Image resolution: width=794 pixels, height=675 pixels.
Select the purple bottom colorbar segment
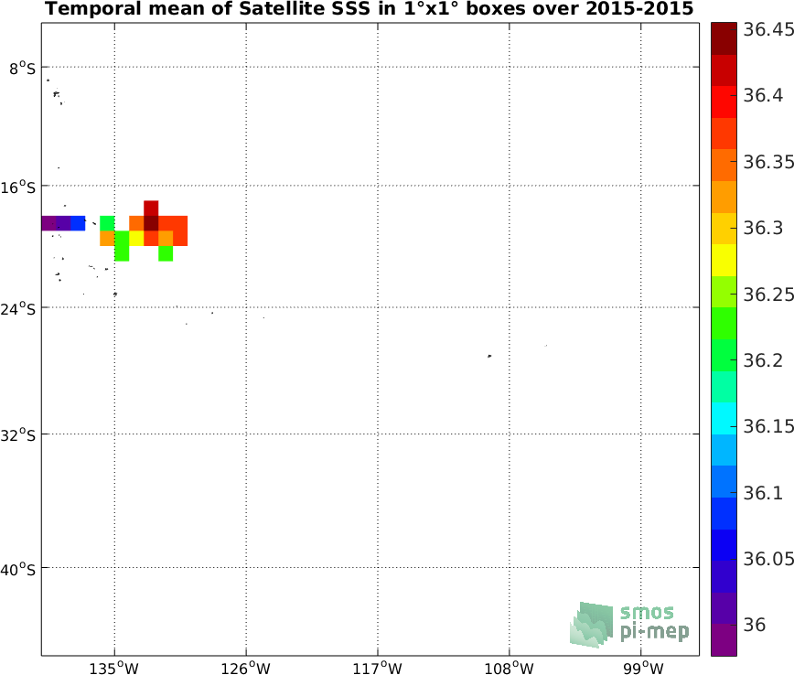pos(724,640)
